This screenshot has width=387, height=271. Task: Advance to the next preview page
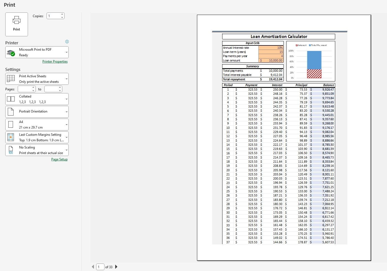click(x=116, y=267)
